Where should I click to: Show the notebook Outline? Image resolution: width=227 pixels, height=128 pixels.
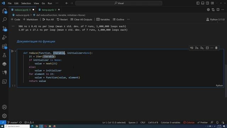coord(118,20)
